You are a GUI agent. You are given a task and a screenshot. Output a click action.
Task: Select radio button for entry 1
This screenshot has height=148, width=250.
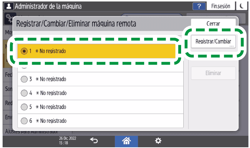pos(24,51)
